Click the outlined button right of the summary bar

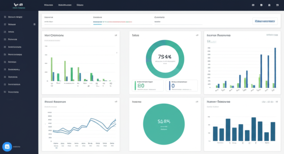265,21
